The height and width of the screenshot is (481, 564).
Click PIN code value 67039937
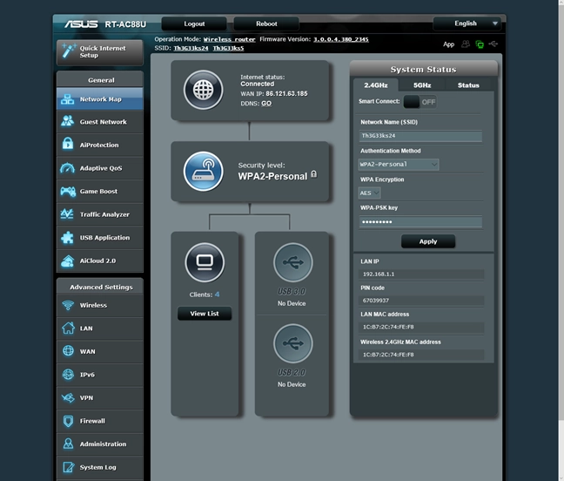375,301
